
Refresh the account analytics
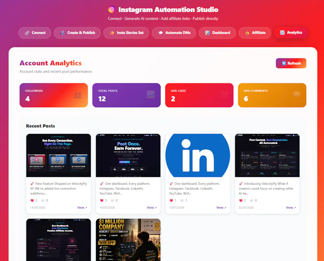tap(291, 63)
